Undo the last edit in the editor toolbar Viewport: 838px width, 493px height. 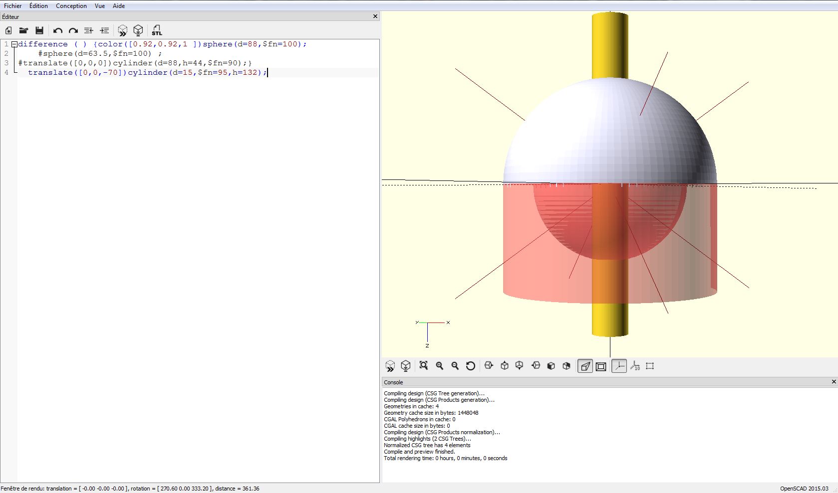pyautogui.click(x=57, y=30)
